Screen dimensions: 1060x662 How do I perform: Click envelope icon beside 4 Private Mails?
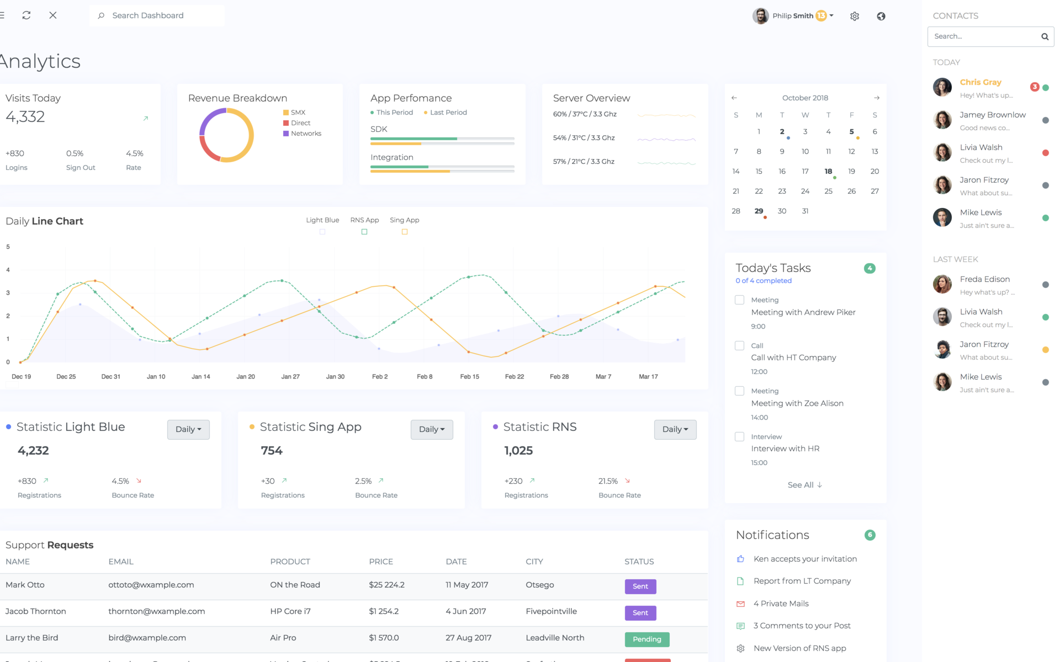[x=741, y=604]
